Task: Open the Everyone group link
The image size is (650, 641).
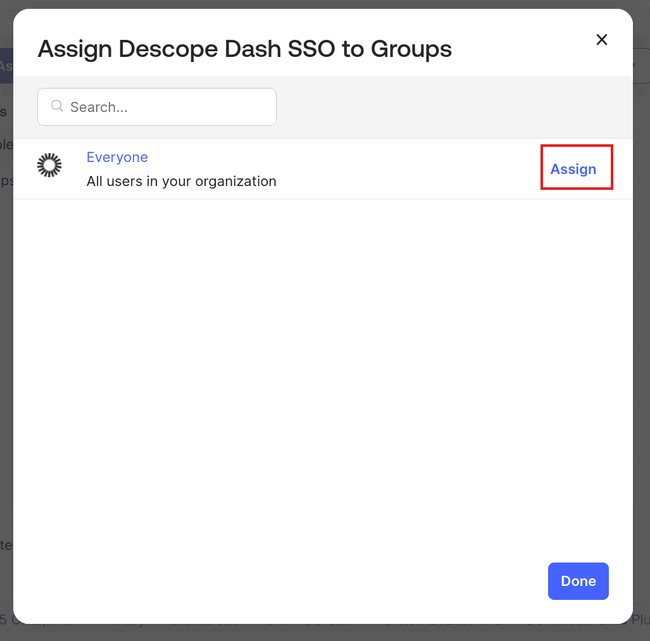Action: [117, 157]
